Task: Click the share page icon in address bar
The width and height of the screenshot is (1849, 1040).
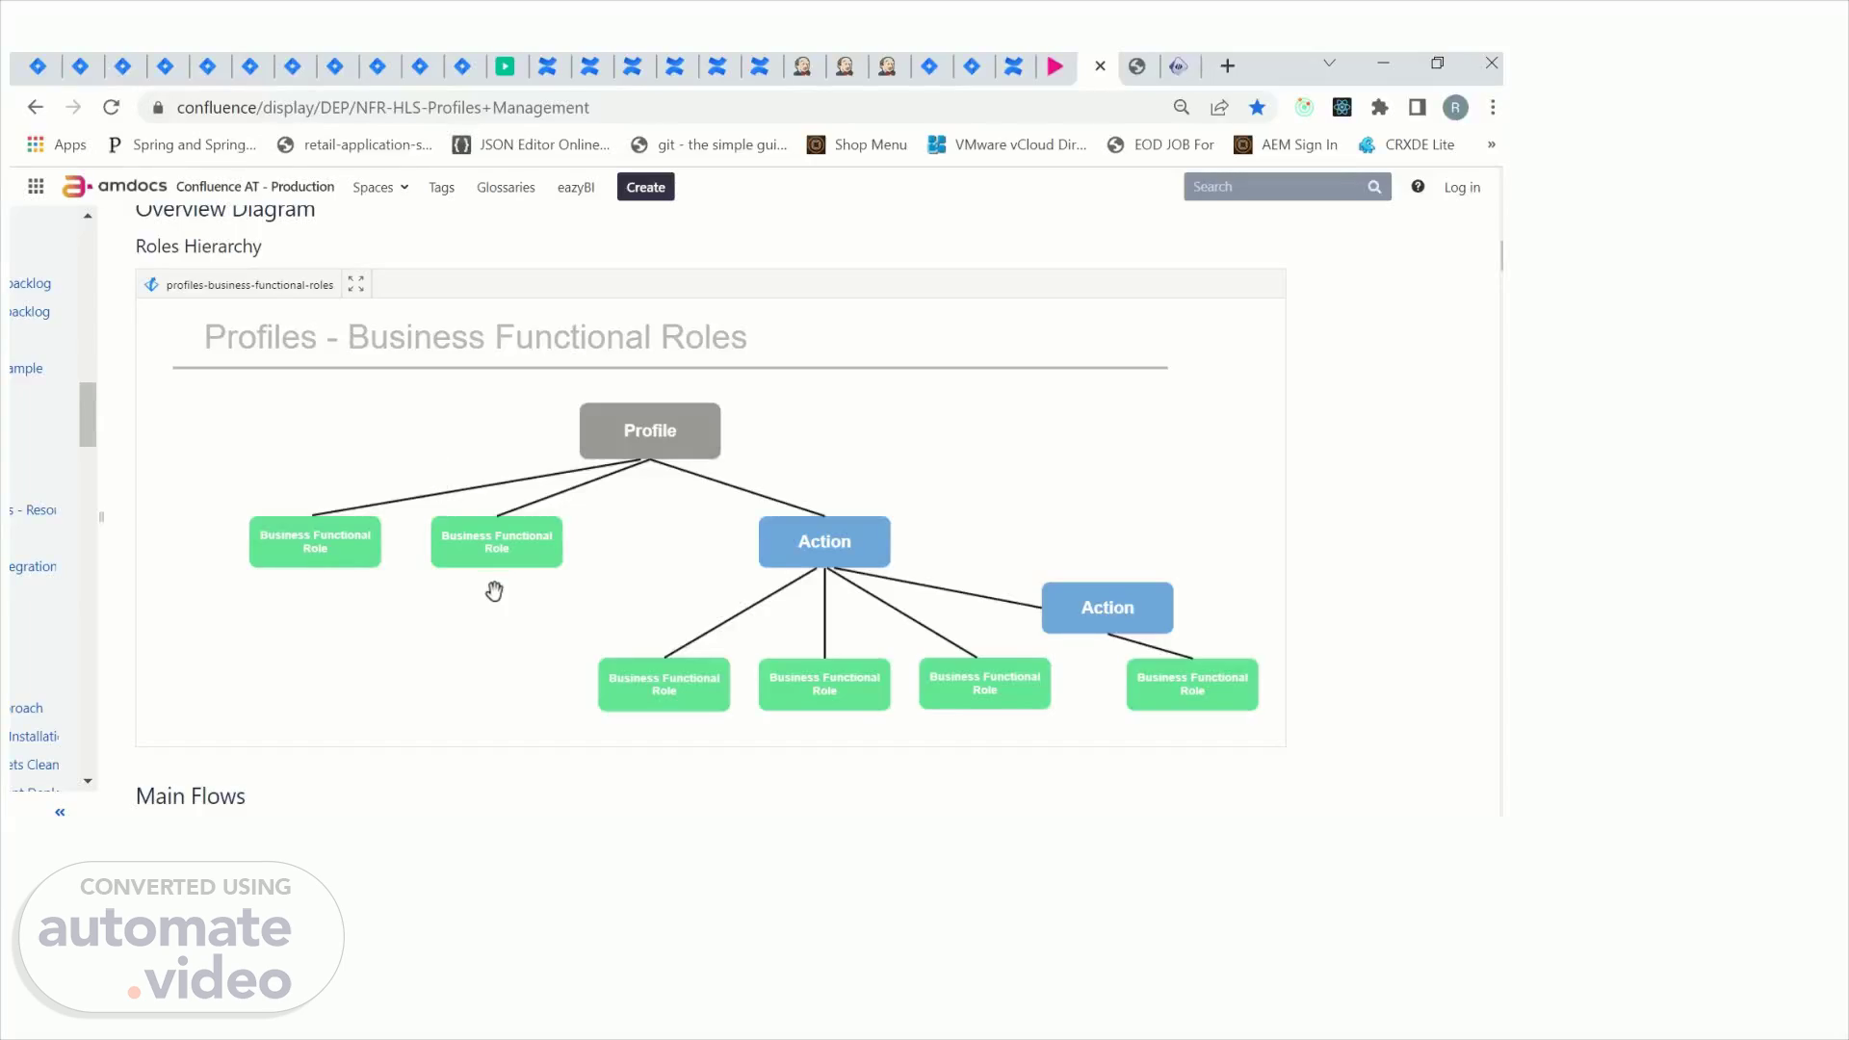Action: point(1219,108)
